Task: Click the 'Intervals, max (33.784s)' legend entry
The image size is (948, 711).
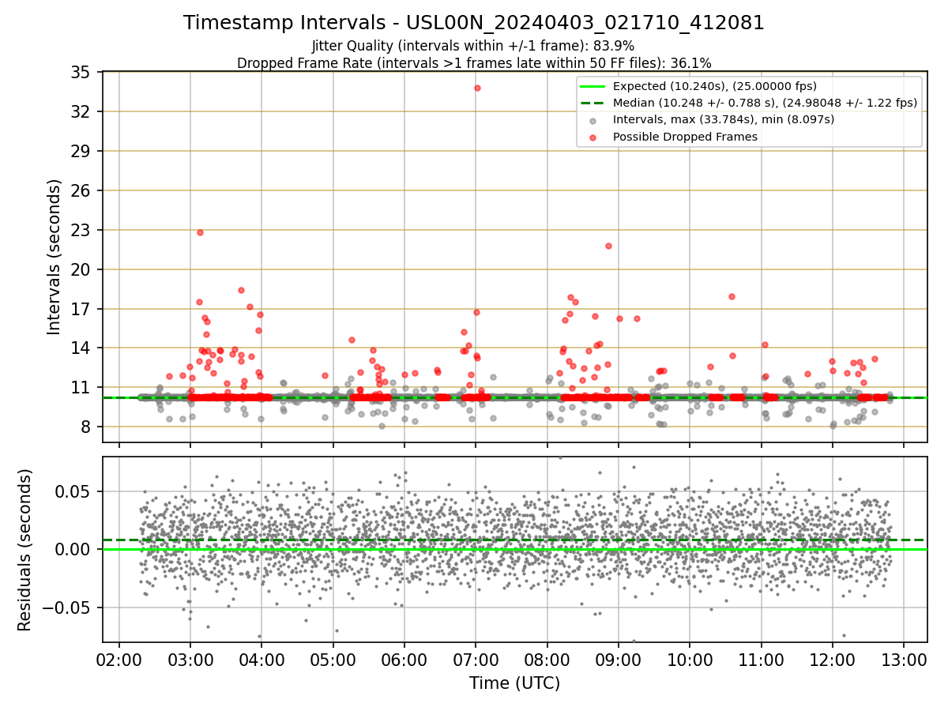Action: [724, 119]
